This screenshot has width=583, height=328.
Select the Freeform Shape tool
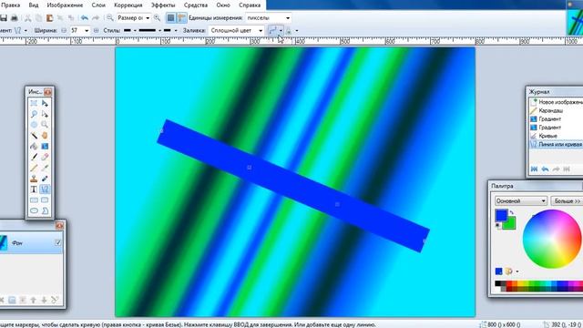click(x=45, y=210)
